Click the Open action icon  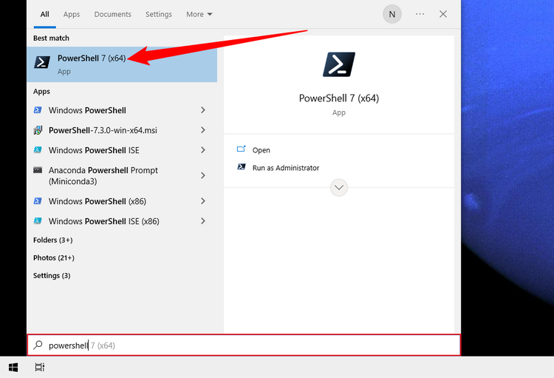coord(241,149)
